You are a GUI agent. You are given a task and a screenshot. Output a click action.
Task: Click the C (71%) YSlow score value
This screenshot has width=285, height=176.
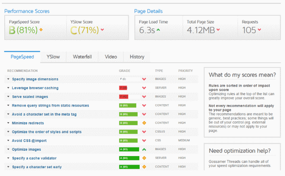click(x=85, y=30)
